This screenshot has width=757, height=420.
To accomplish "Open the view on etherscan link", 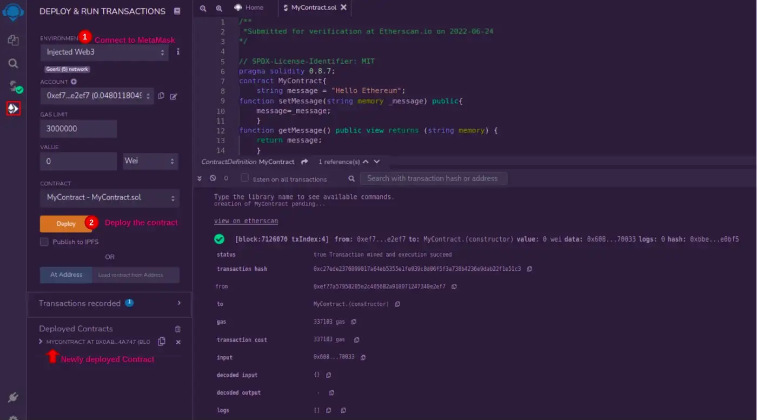I will (246, 221).
